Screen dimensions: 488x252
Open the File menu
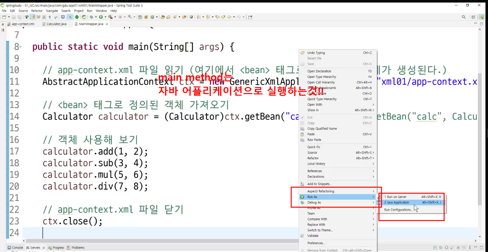click(x=4, y=11)
